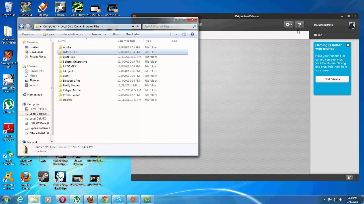Click the avast! Free Antivirus desktop icon
This screenshot has height=204, width=364.
pos(9,180)
